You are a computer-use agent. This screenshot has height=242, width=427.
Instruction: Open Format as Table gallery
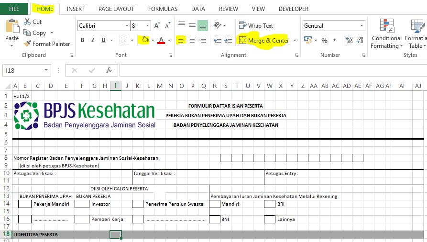(x=416, y=34)
